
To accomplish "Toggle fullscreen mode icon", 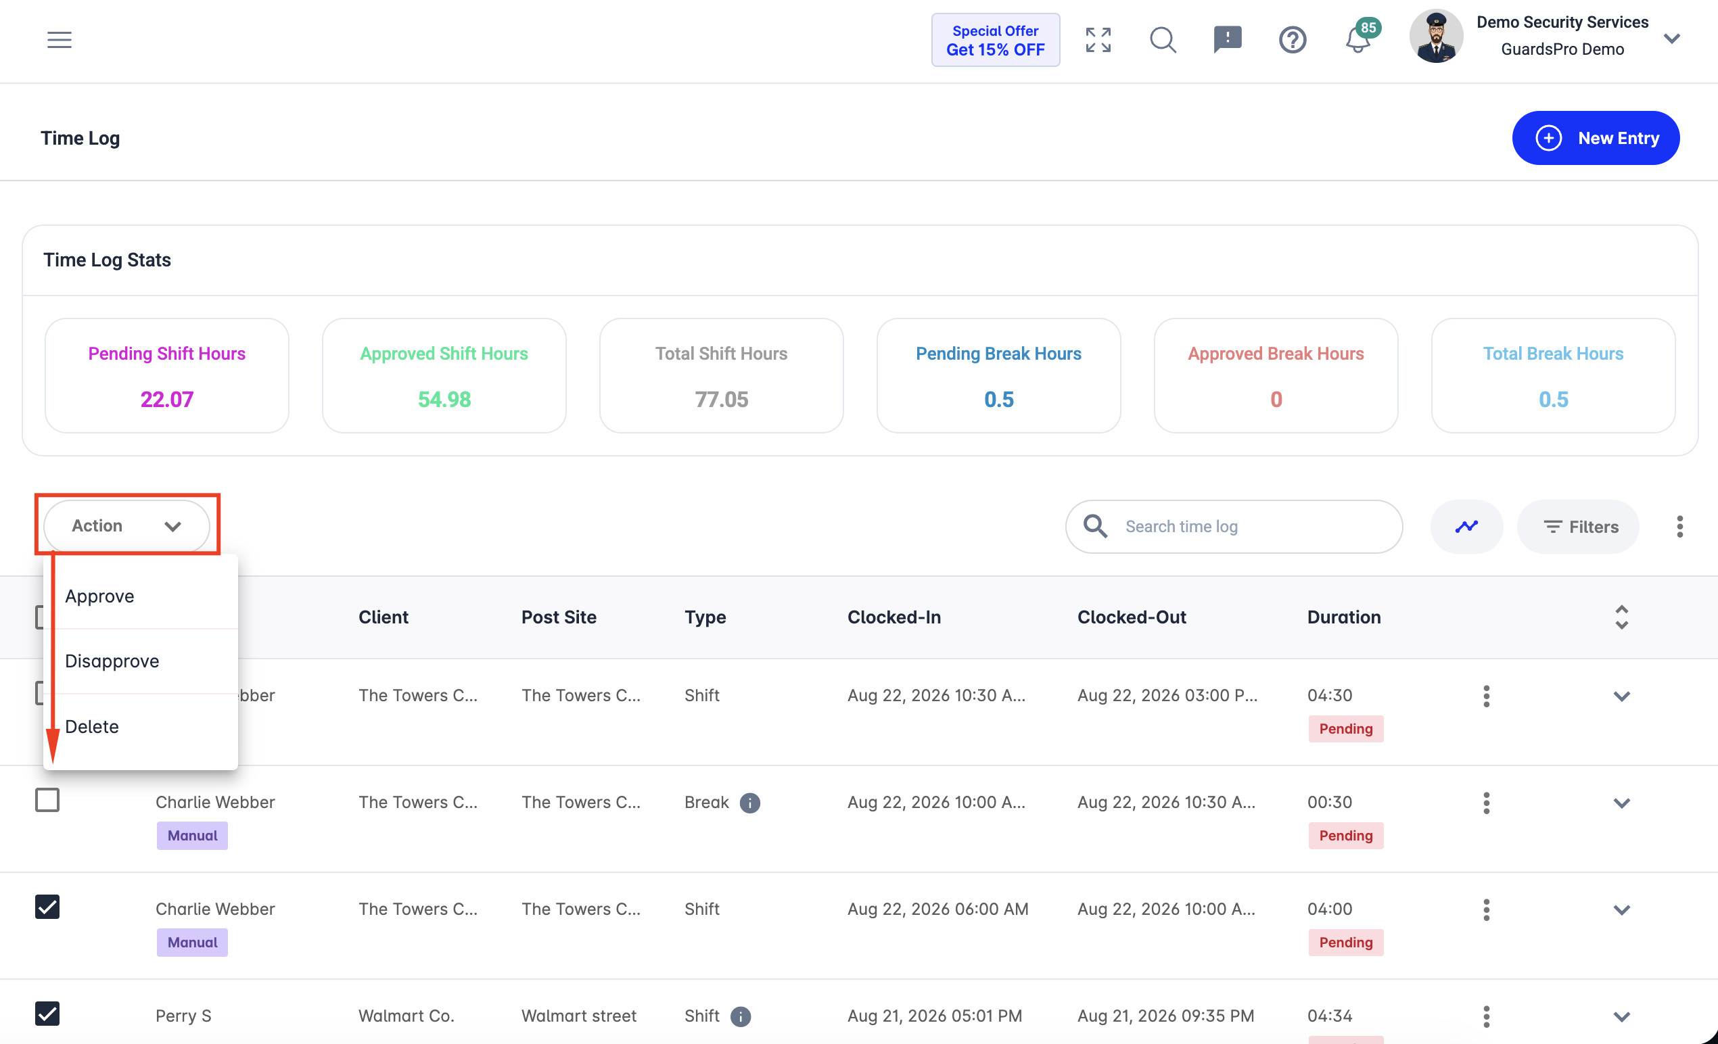I will [1098, 40].
